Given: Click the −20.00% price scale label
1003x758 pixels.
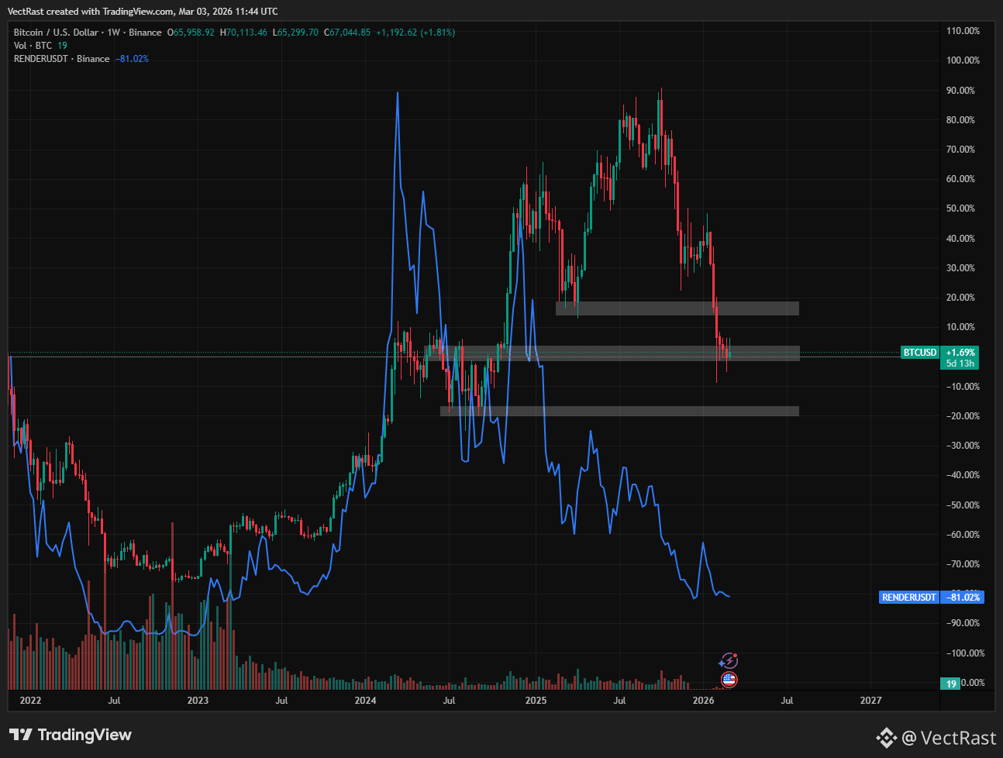Looking at the screenshot, I should [963, 416].
